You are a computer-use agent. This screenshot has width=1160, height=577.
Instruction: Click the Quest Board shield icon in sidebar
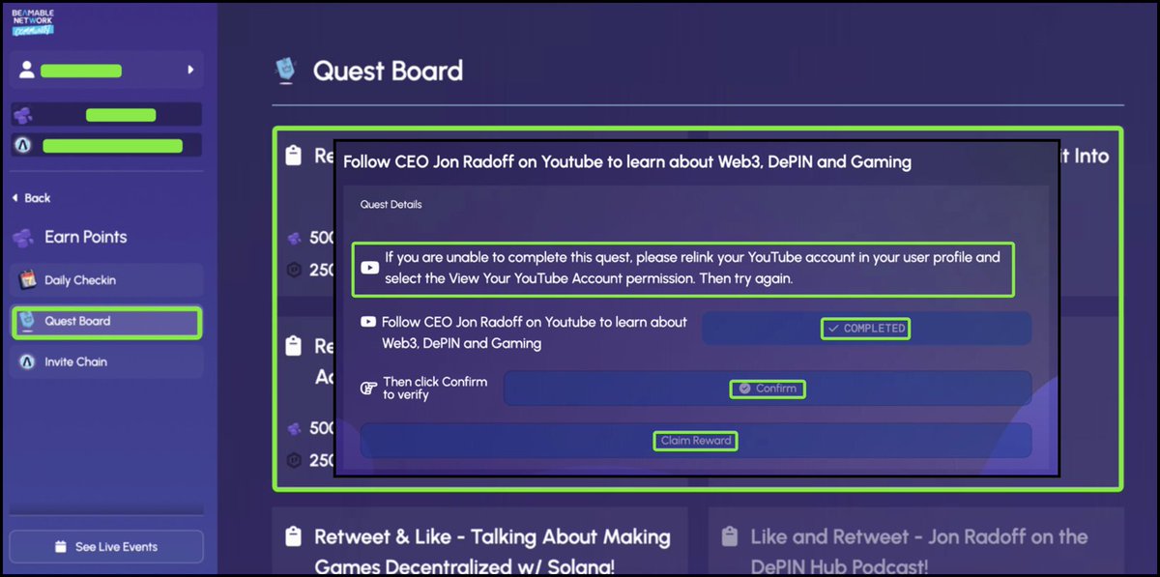click(x=28, y=321)
